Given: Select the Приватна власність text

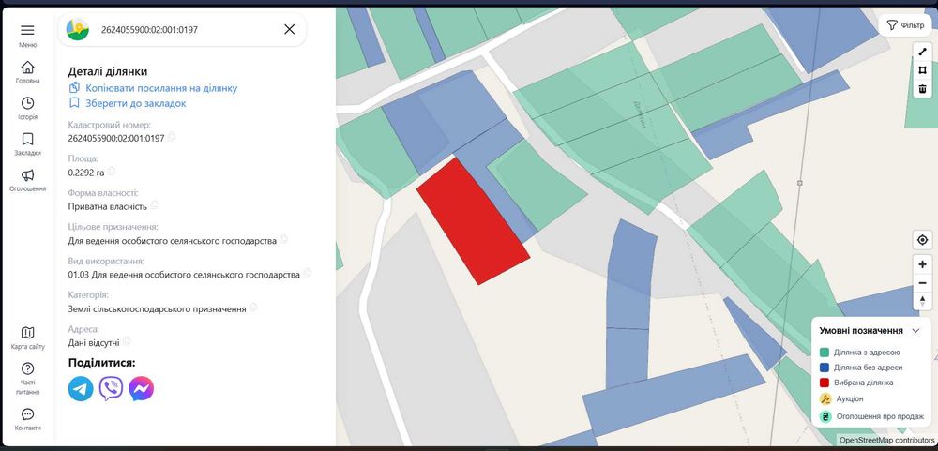Looking at the screenshot, I should 108,206.
